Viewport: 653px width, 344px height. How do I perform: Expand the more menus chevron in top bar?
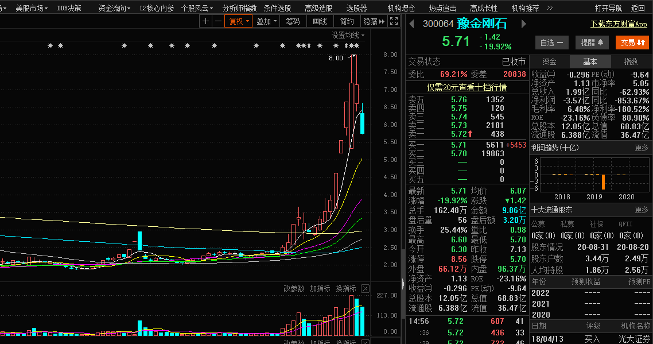coord(550,8)
